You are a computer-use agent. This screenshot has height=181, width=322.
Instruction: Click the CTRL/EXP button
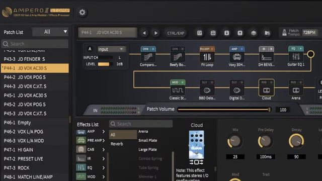point(176,33)
